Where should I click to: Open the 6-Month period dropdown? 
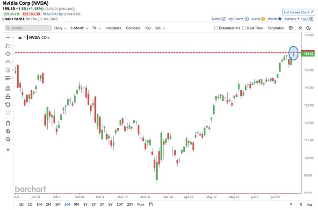(x=79, y=28)
